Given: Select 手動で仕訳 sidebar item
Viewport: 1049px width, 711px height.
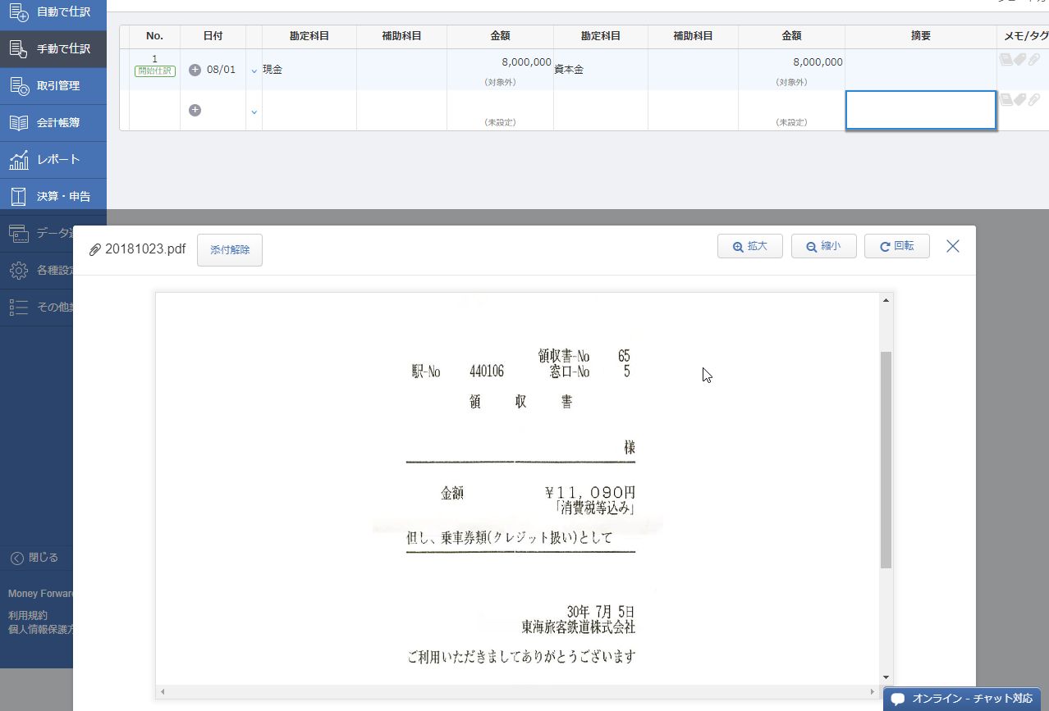Looking at the screenshot, I should point(53,48).
